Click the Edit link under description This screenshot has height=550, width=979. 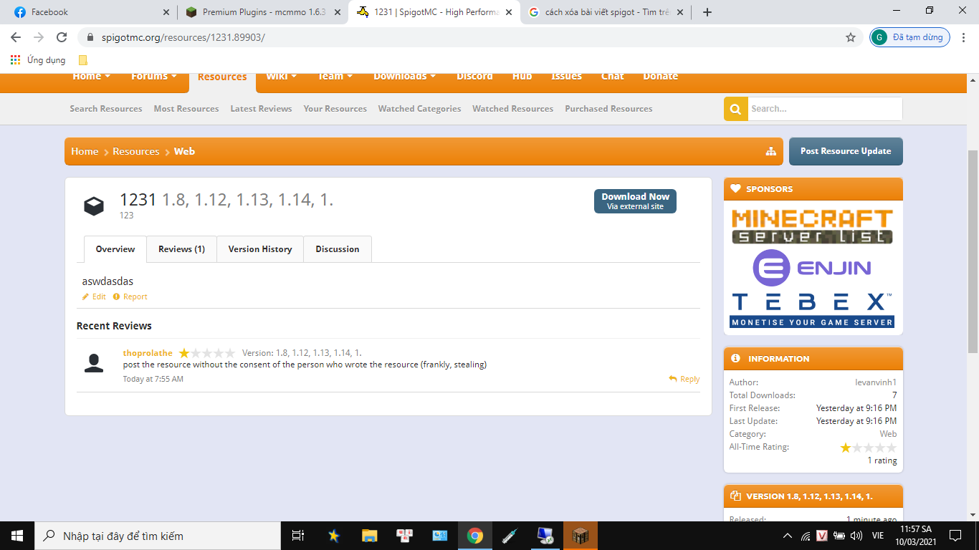[94, 296]
